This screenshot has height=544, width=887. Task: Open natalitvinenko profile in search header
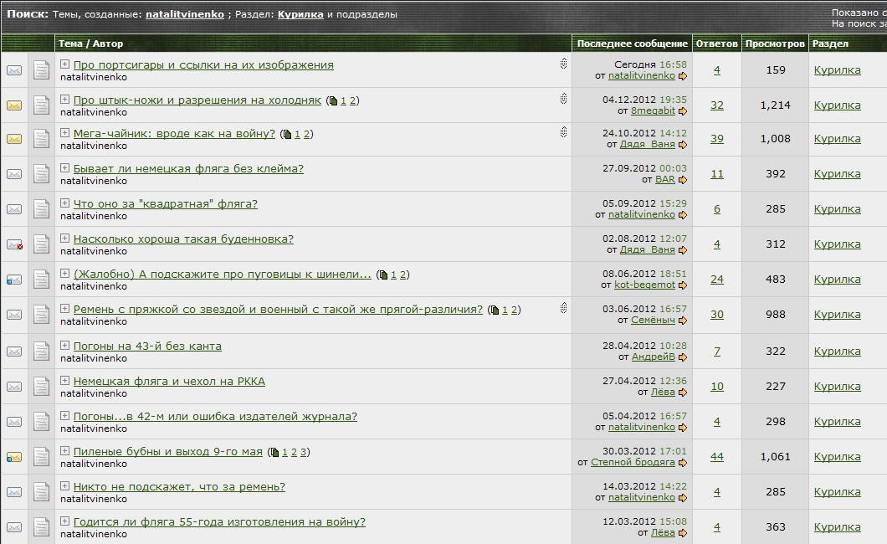(x=185, y=14)
